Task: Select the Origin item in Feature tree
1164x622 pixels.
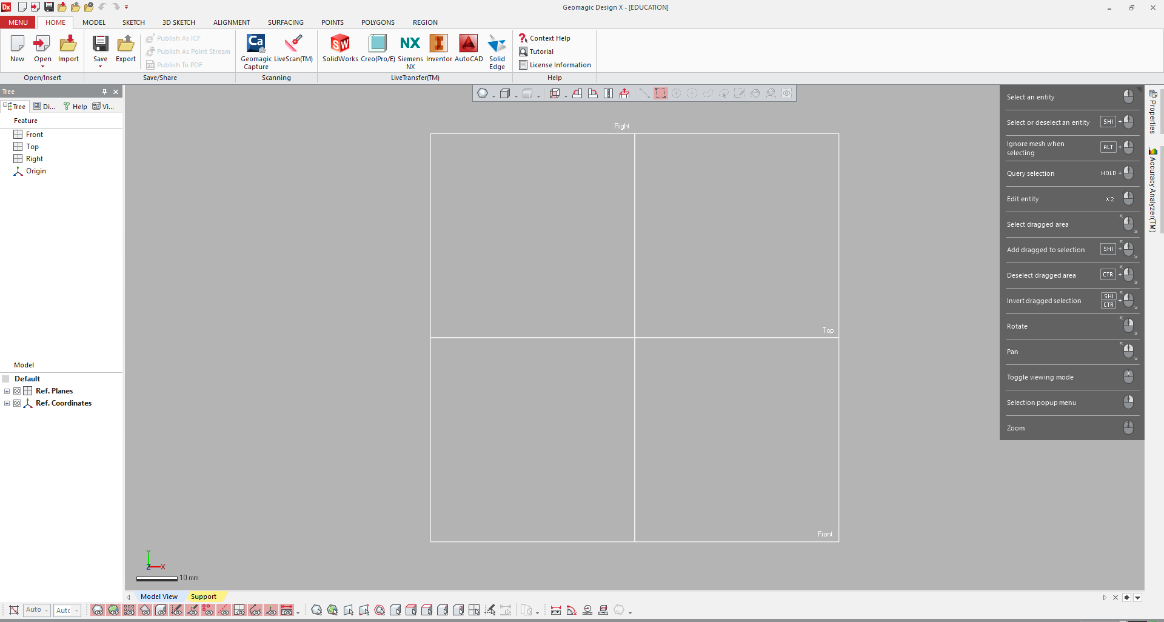Action: (30, 171)
